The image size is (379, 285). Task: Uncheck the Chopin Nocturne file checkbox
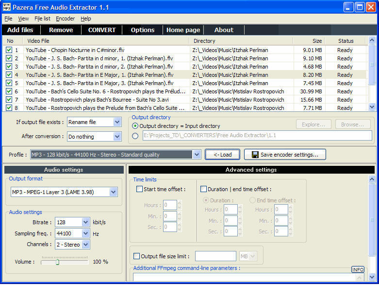9,50
